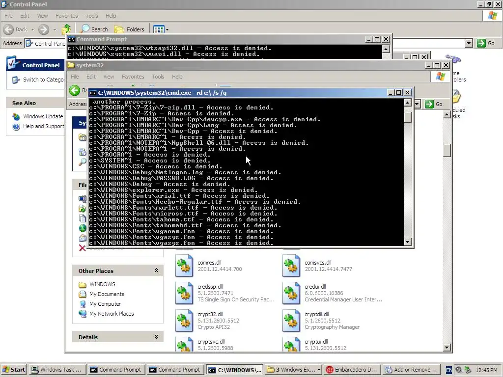The height and width of the screenshot is (377, 503).
Task: Open Views dropdown arrow in Control Panel toolbar
Action: pyautogui.click(x=167, y=29)
